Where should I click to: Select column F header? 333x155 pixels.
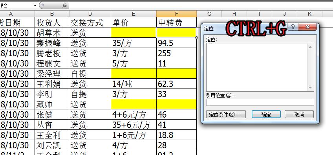point(176,14)
